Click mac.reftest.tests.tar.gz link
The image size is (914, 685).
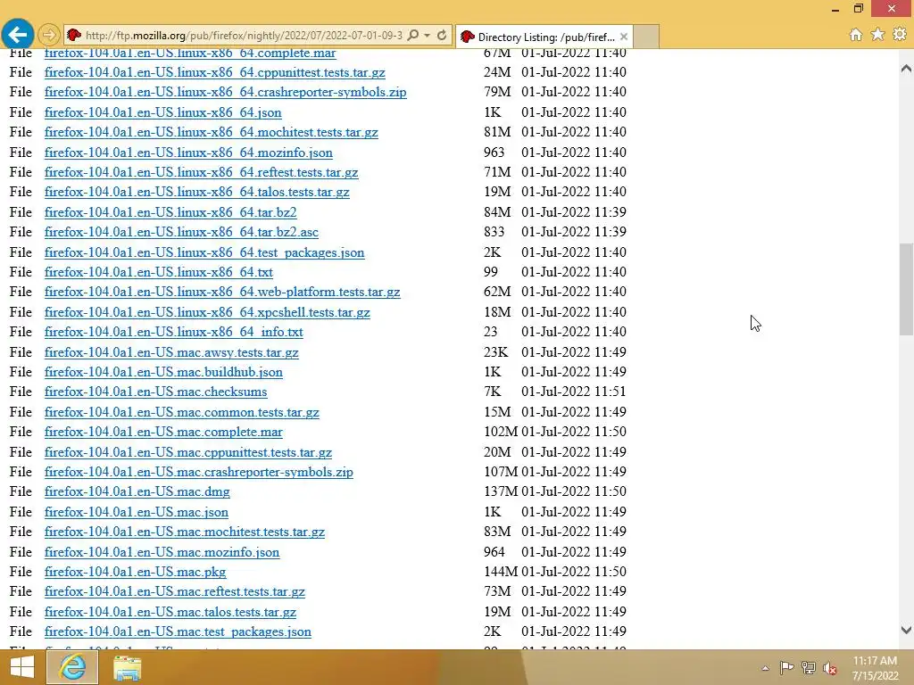tap(175, 592)
